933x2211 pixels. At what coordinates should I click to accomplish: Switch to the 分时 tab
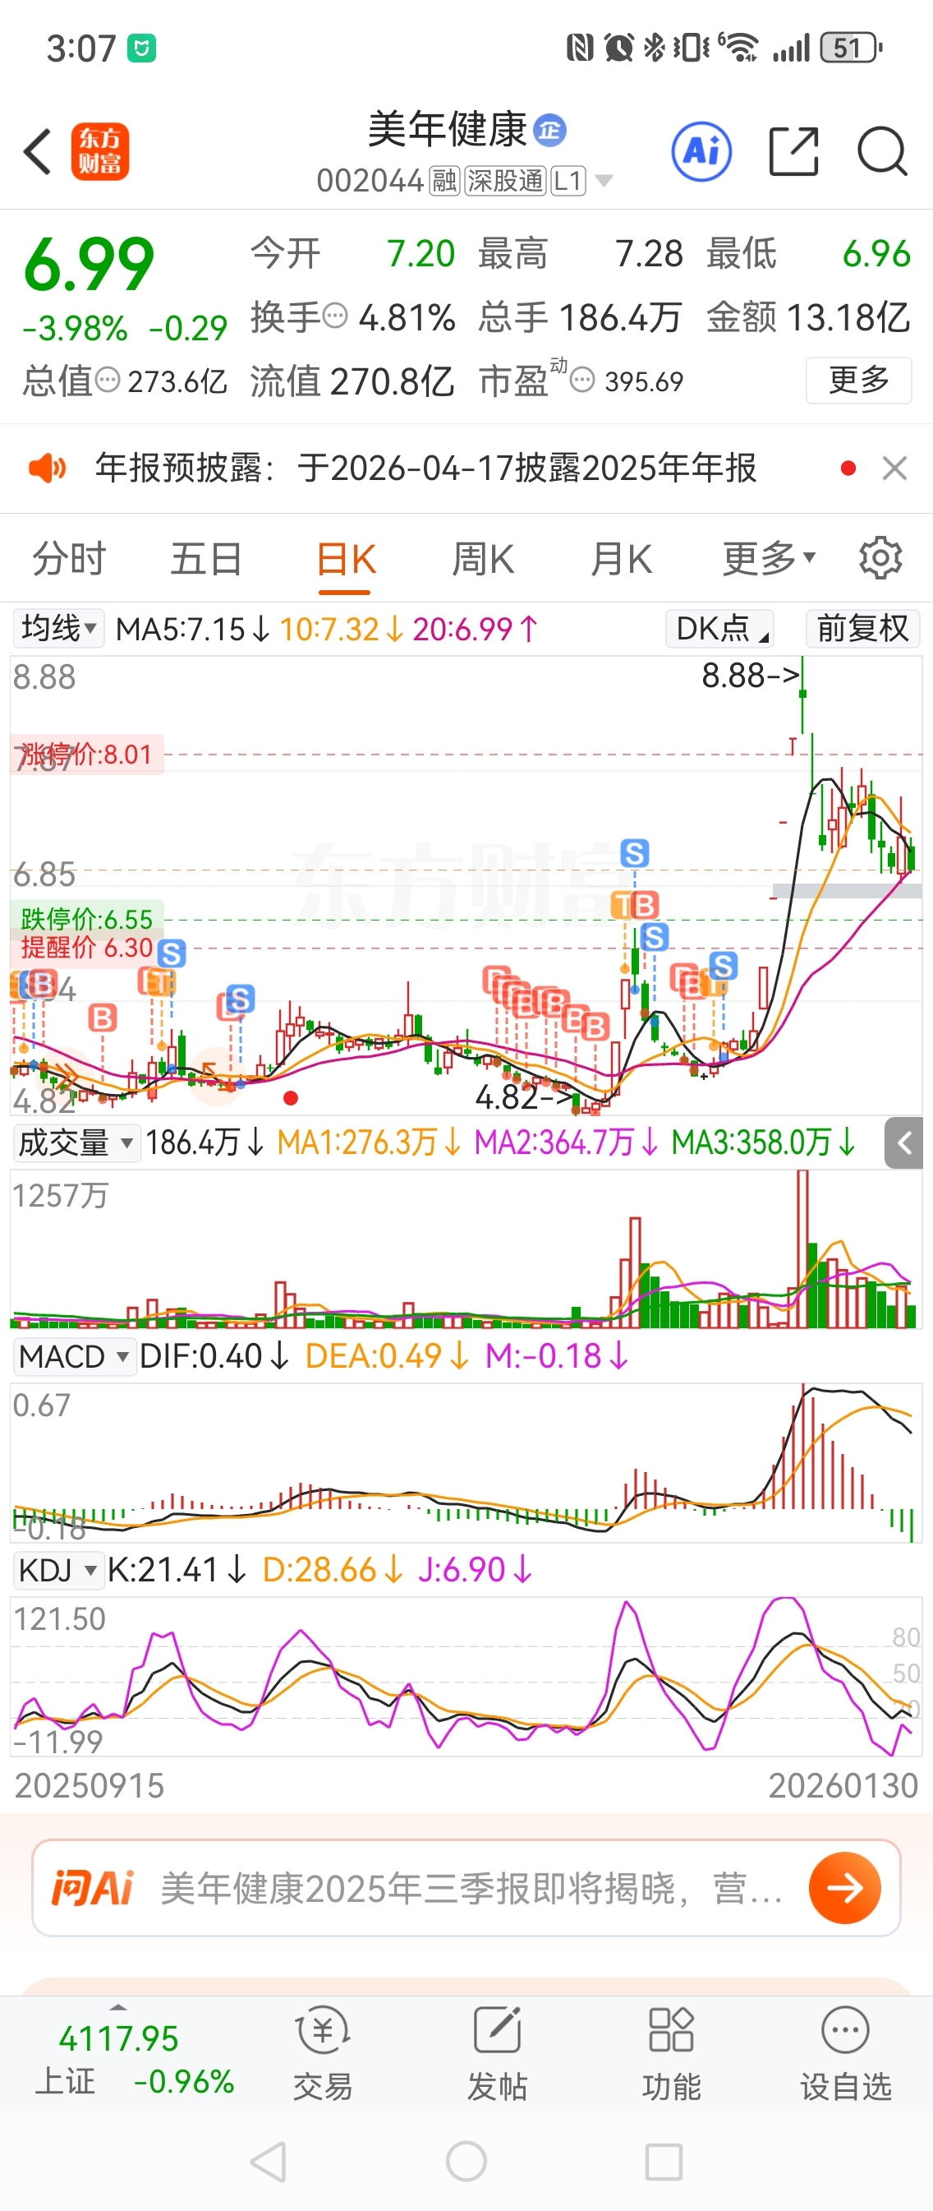(69, 560)
